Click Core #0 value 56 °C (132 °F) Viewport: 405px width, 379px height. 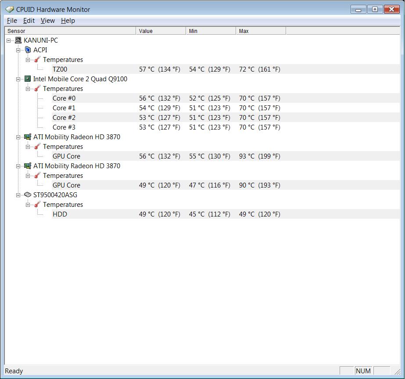[160, 98]
